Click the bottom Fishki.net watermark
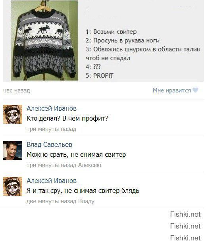Image resolution: width=206 pixels, height=244 pixels. [x=185, y=238]
